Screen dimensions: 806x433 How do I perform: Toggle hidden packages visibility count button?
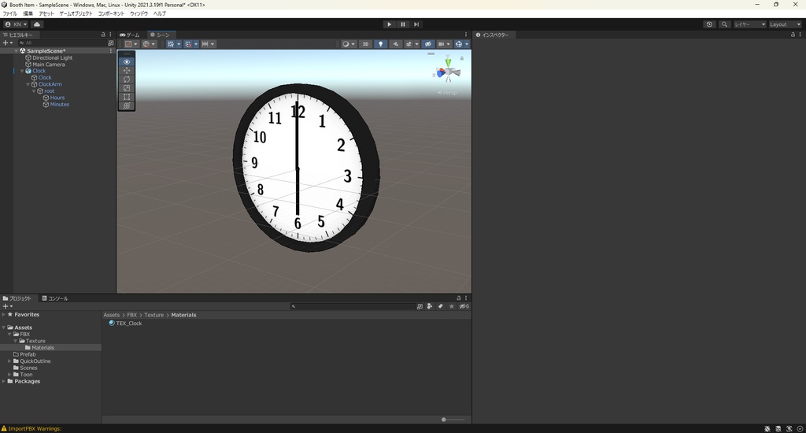[x=464, y=306]
